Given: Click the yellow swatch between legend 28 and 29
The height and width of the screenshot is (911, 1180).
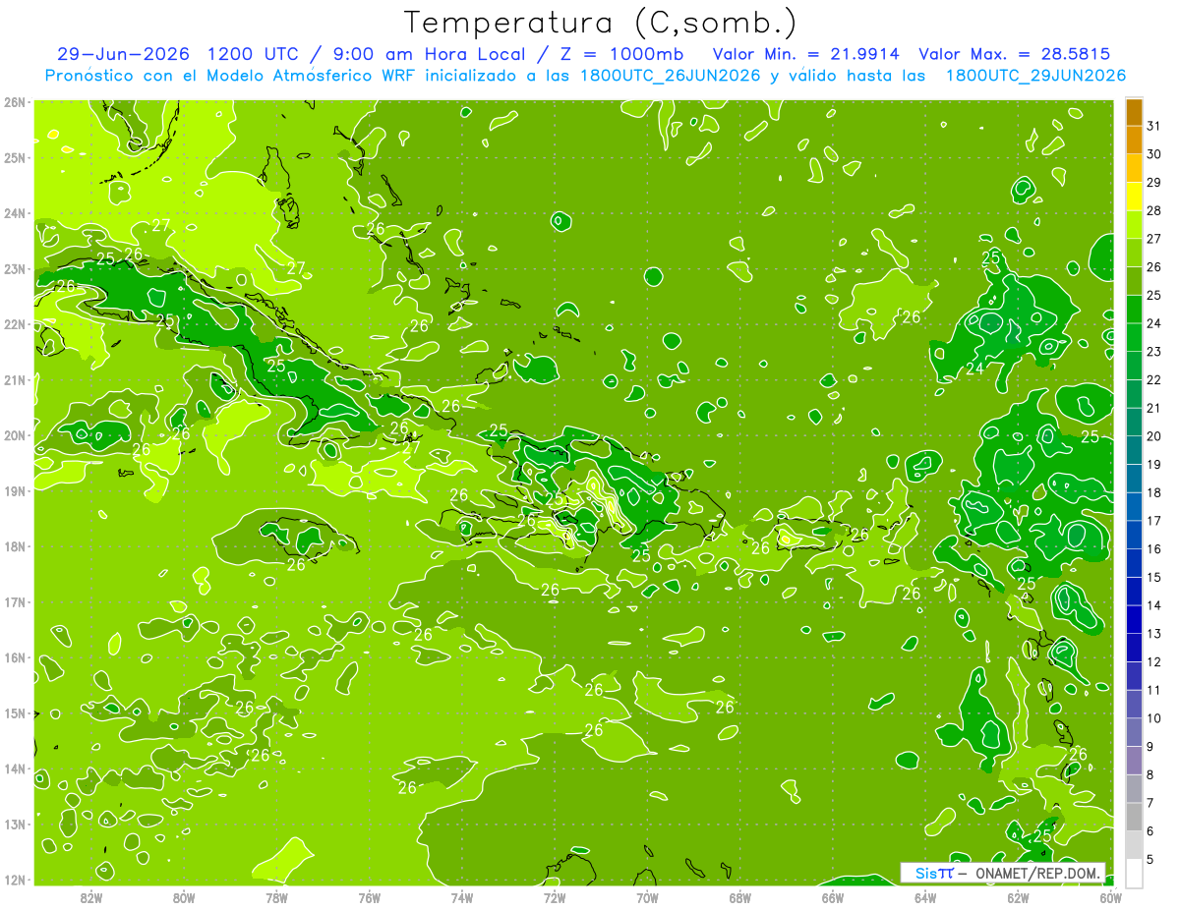Looking at the screenshot, I should tap(1134, 197).
